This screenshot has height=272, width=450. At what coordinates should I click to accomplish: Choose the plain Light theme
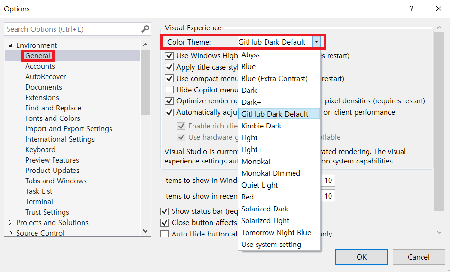point(279,138)
